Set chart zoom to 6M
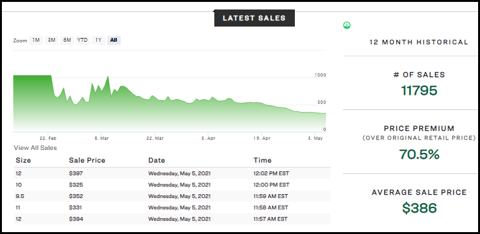This screenshot has width=480, height=234. pos(67,40)
